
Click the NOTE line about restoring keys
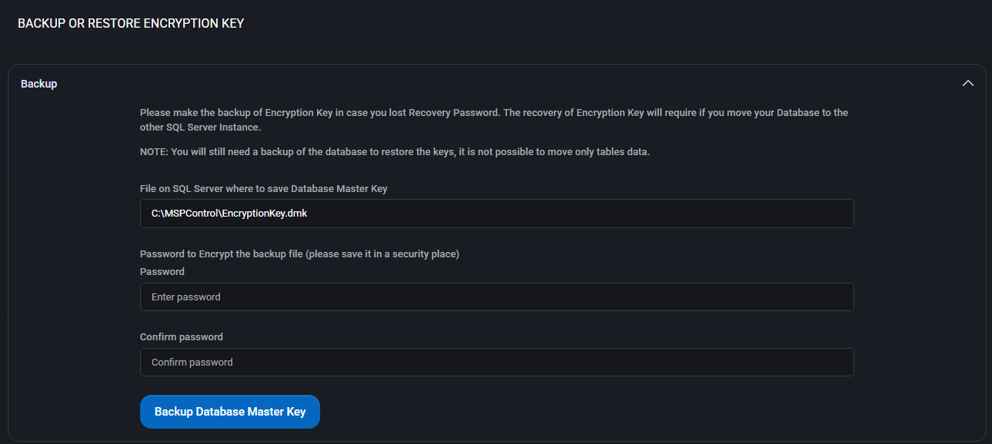tap(395, 151)
